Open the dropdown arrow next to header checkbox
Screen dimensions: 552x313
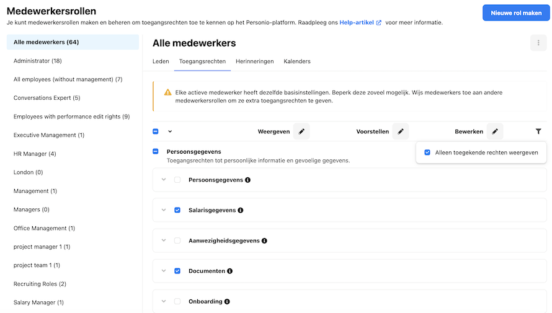tap(170, 131)
